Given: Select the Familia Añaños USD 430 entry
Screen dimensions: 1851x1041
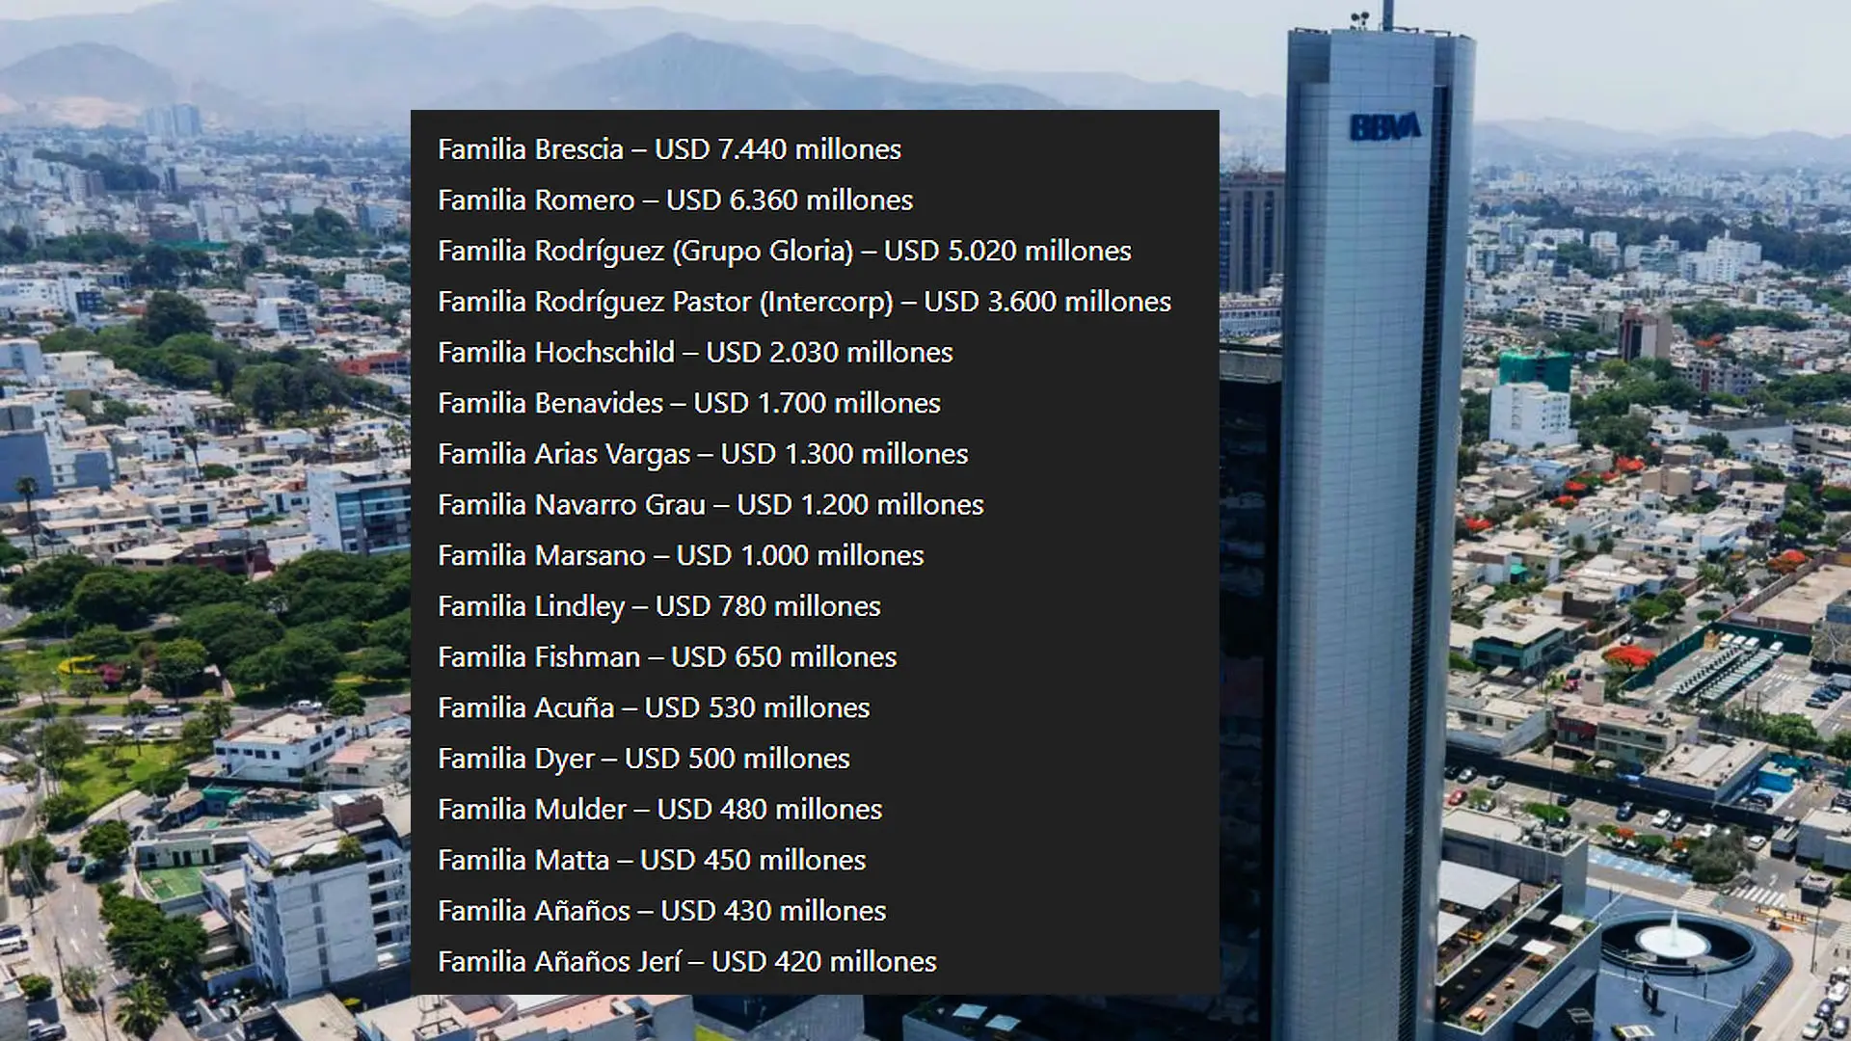Looking at the screenshot, I should point(661,911).
